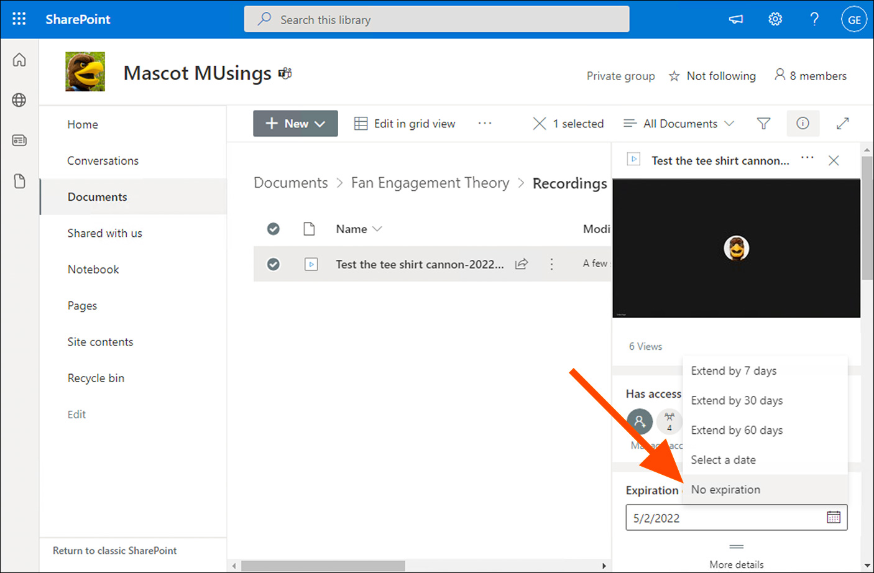The height and width of the screenshot is (573, 874).
Task: Click Return to classic SharePoint link
Action: tap(114, 551)
